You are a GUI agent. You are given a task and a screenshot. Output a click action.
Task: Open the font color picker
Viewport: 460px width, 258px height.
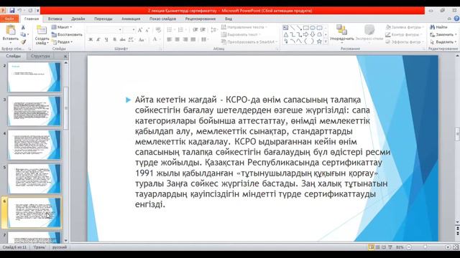[x=156, y=39]
